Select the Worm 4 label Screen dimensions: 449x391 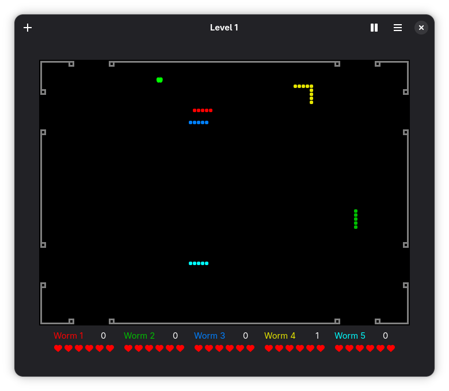[280, 336]
